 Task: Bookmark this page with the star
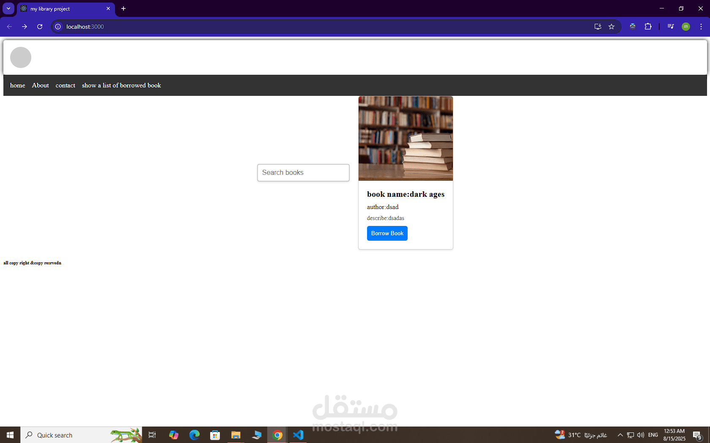(611, 27)
